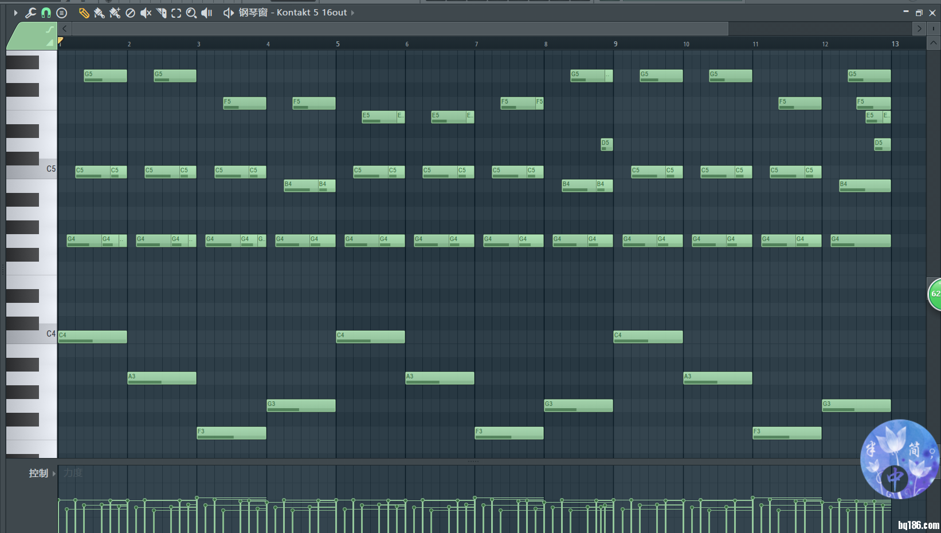Select the long G4 note in bar 12
The image size is (941, 533).
click(x=861, y=241)
